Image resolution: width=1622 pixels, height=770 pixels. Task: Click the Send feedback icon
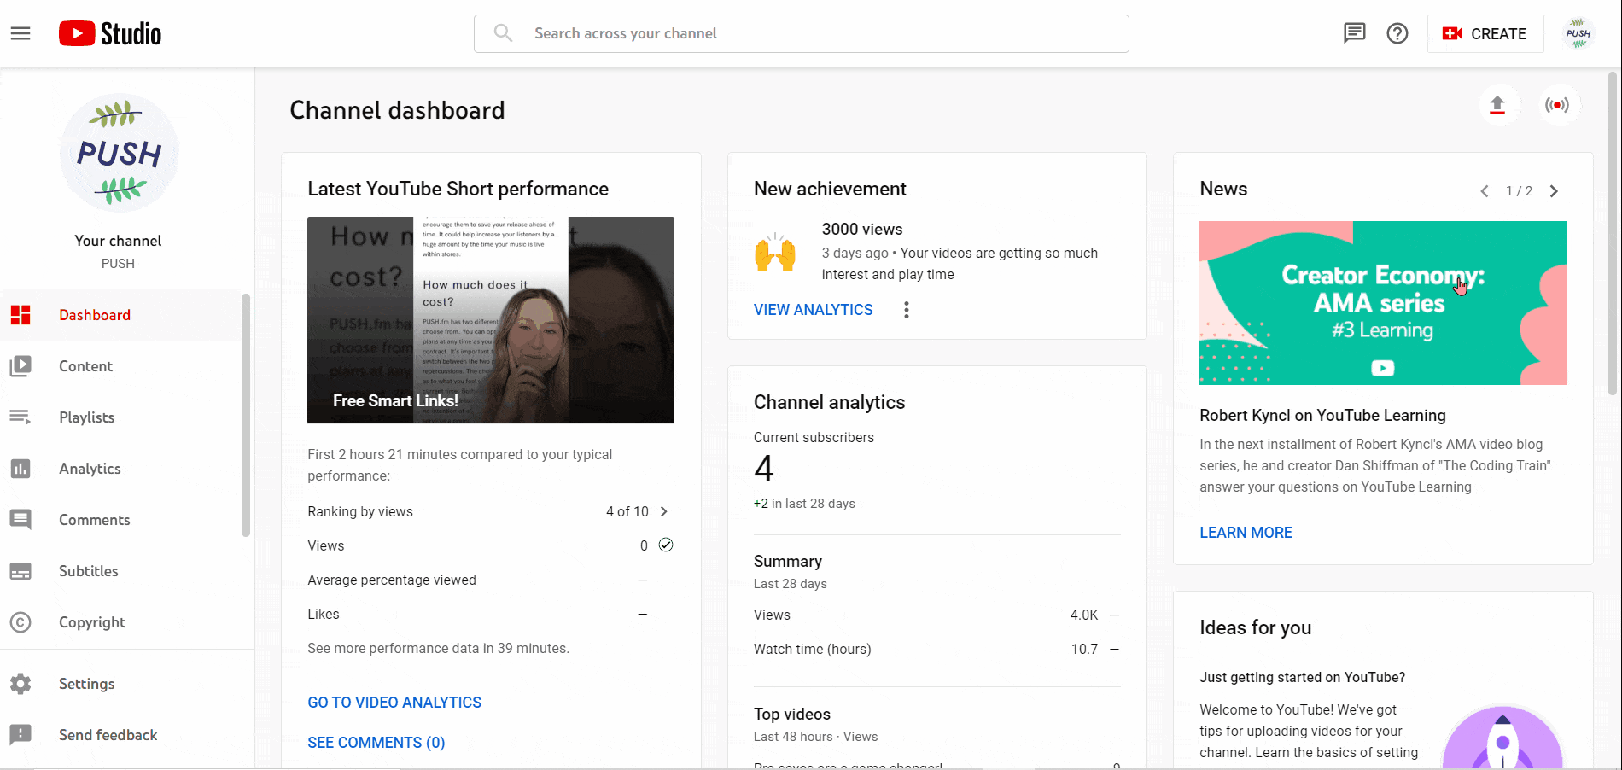pyautogui.click(x=21, y=734)
